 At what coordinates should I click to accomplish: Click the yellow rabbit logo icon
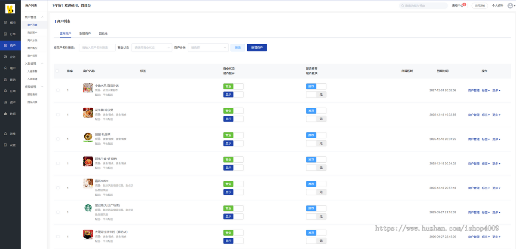coord(10,9)
